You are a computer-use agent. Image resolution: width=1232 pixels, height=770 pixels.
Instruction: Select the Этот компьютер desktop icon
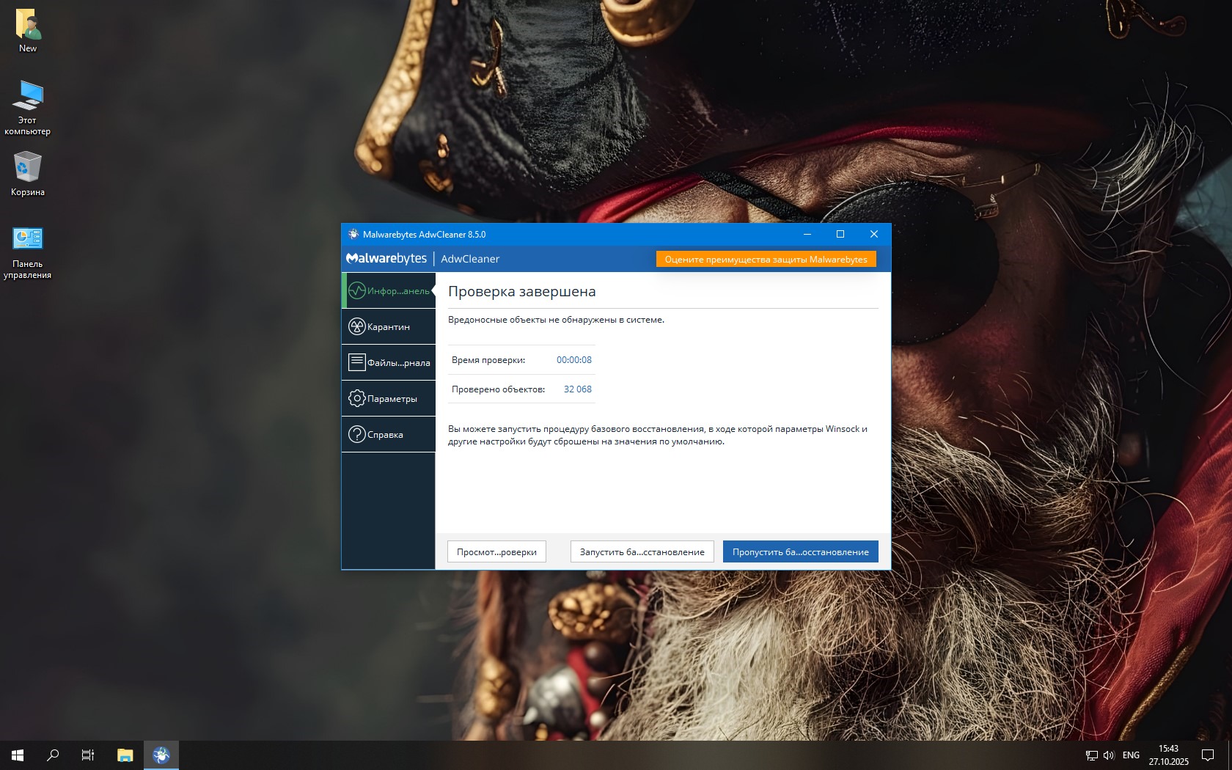[x=28, y=108]
